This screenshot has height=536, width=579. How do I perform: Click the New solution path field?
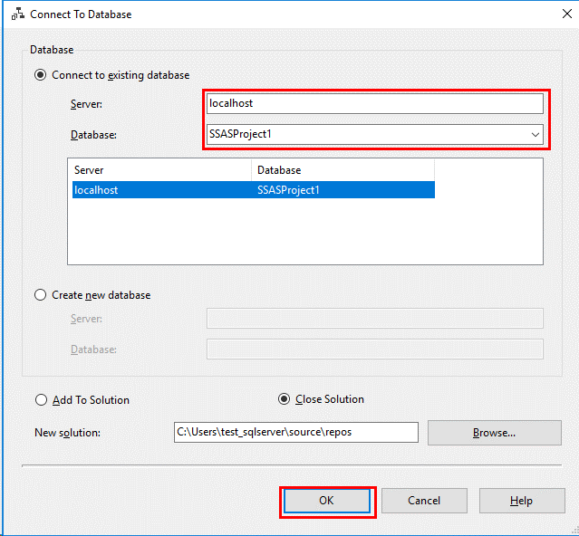pyautogui.click(x=295, y=433)
